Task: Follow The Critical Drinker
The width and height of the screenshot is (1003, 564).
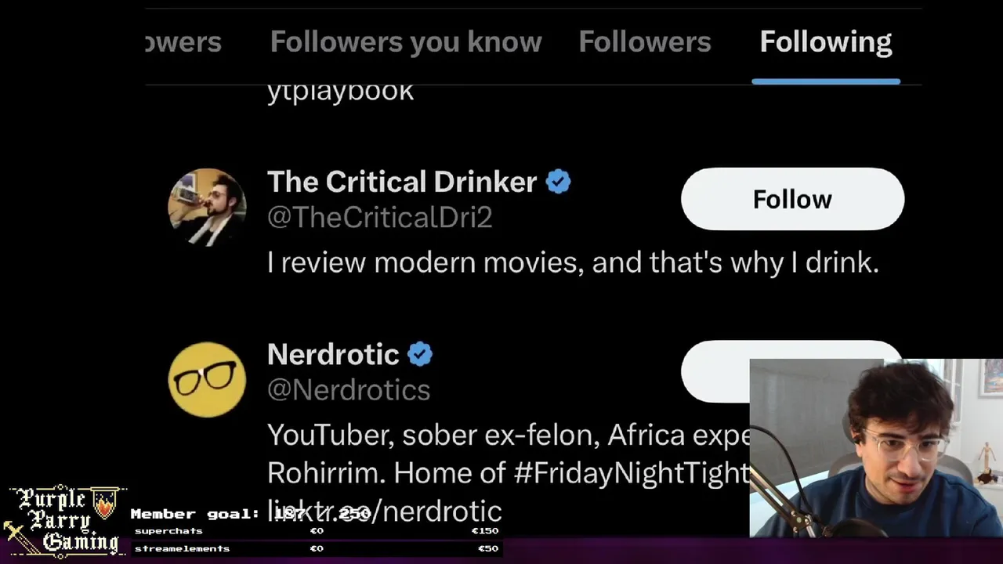Action: click(x=792, y=199)
